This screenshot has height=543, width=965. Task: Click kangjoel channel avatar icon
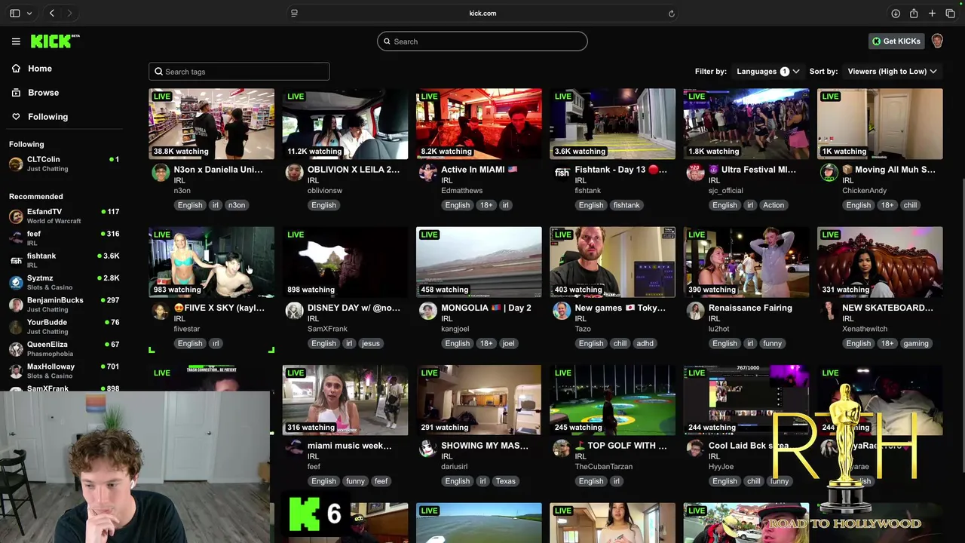tap(427, 311)
